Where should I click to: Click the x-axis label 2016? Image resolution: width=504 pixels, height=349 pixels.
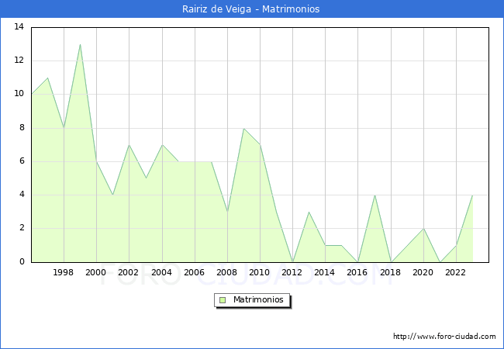(357, 272)
